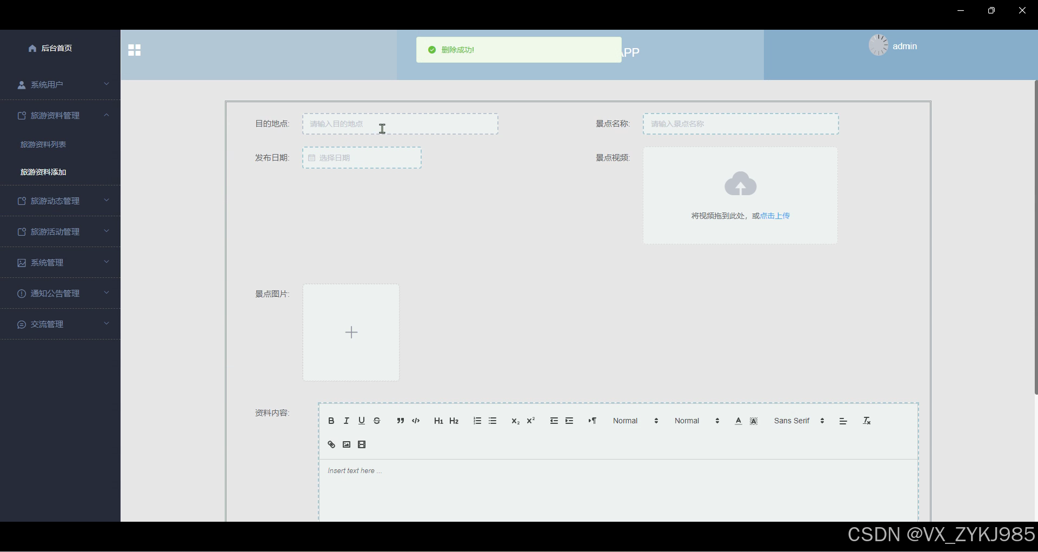
Task: Increase the text indent
Action: point(569,421)
